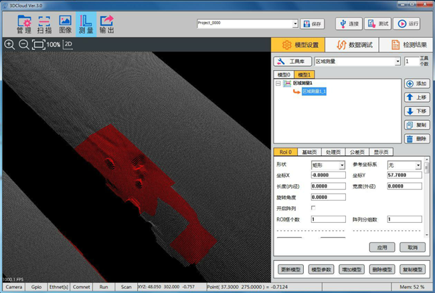Viewport: 435px width, 293px height.
Task: Switch to 显示页 tab
Action: click(x=381, y=152)
